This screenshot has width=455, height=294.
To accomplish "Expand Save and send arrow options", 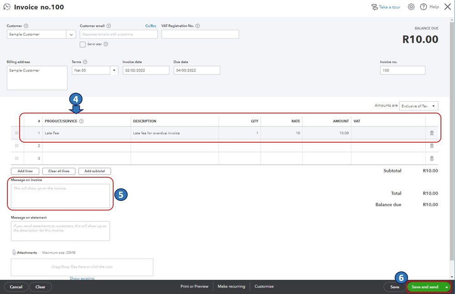I will tap(447, 287).
